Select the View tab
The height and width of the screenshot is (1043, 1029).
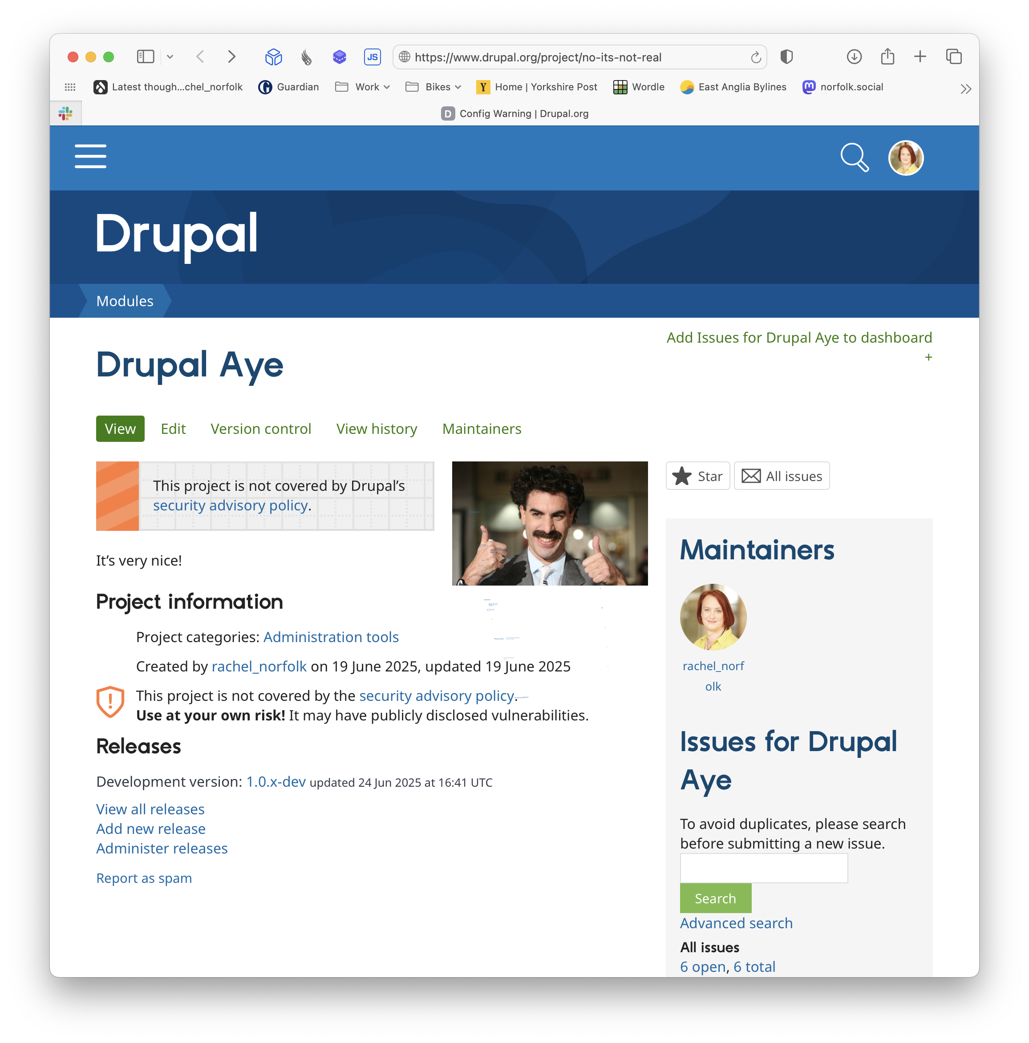(120, 429)
